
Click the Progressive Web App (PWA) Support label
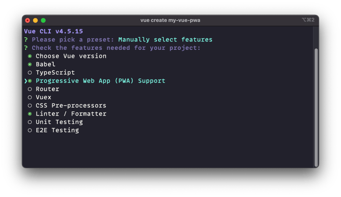point(100,81)
